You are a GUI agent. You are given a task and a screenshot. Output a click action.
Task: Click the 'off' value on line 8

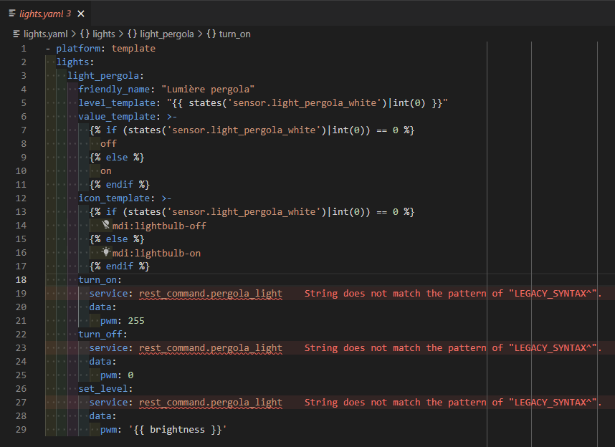pos(109,144)
